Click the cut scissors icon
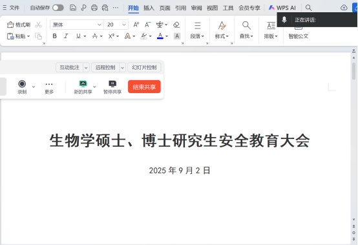 coord(38,25)
